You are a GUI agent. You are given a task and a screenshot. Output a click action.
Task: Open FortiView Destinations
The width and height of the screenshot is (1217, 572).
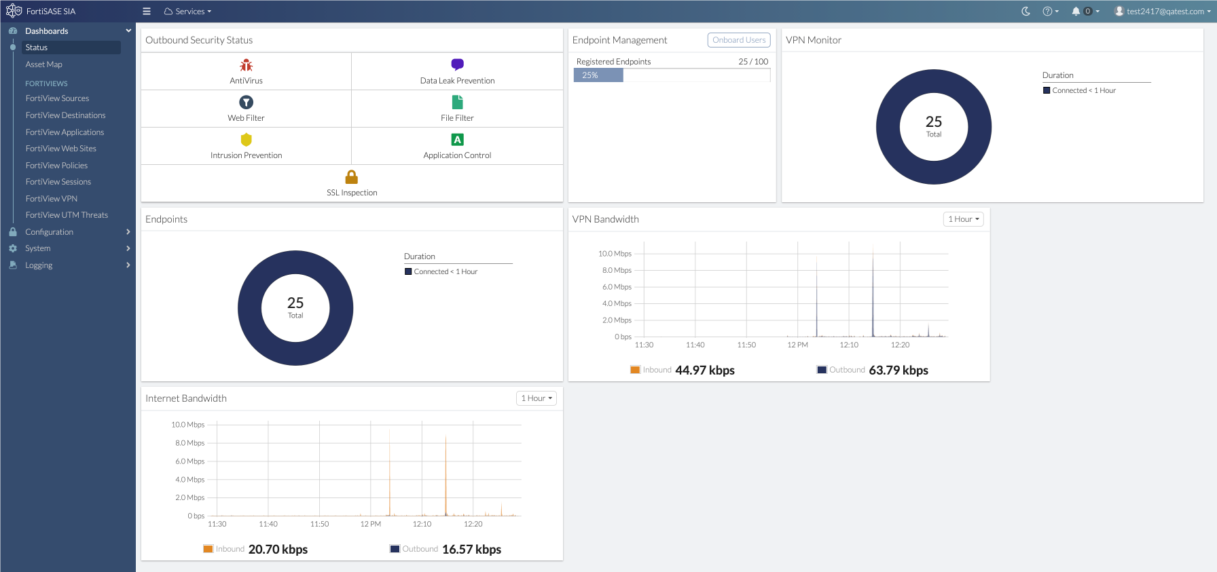tap(65, 115)
